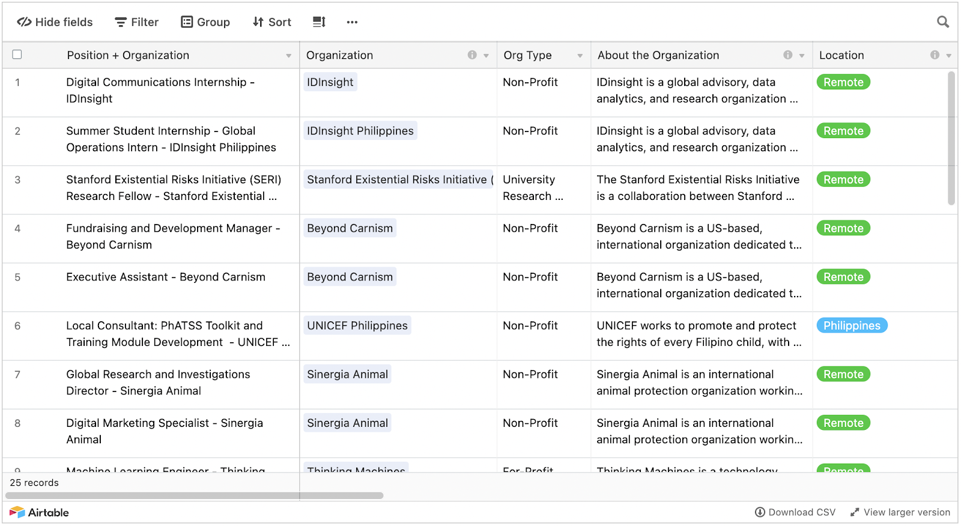Select Local Consultant: PhATSS Toolkit cell
This screenshot has height=526, width=961.
coord(180,336)
